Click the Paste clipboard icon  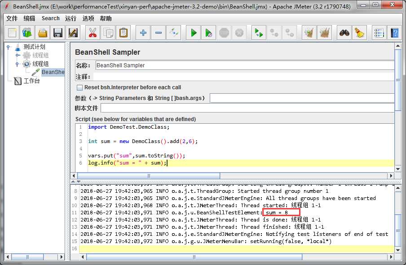123,33
